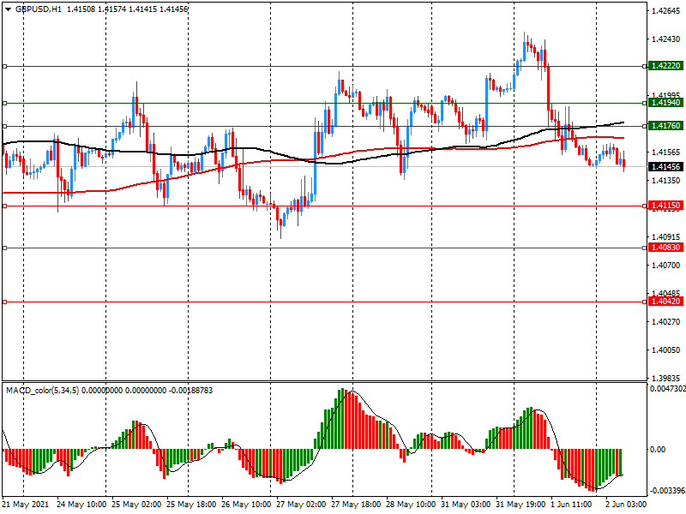Select the left handle of the 1.41940 line
The height and width of the screenshot is (514, 686).
(x=4, y=103)
